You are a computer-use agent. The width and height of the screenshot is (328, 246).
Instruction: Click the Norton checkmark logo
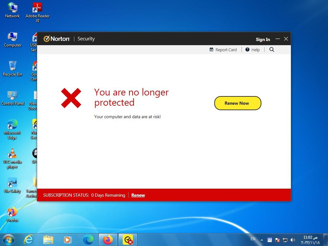tap(46, 38)
